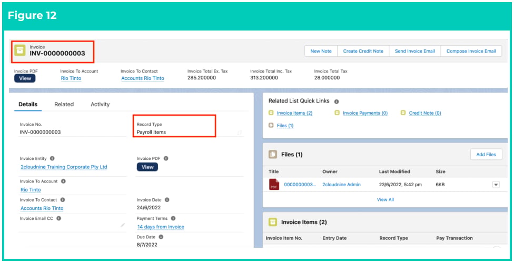Click the Files (1) card title

coord(292,155)
